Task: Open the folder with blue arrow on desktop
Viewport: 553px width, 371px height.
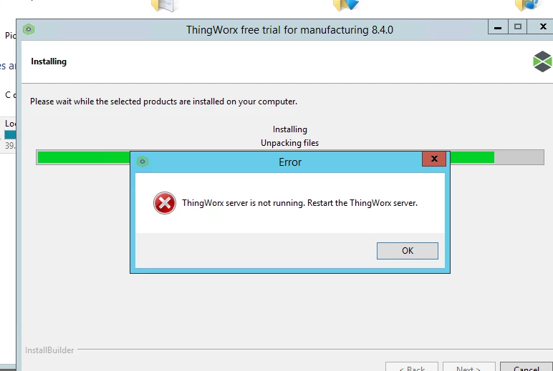Action: click(345, 5)
